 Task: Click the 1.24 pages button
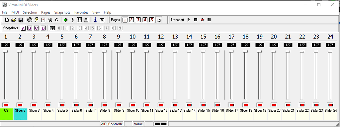[159, 20]
